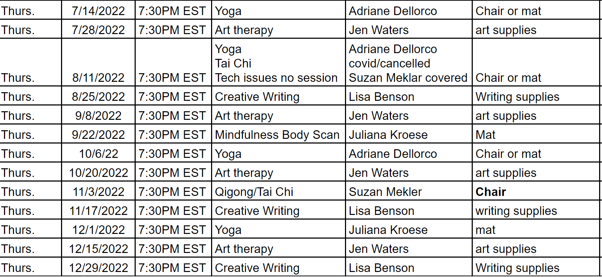
Task: Click the Suzan Mekler instructor cell
Action: (385, 192)
